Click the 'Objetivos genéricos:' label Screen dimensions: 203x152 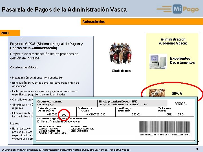pos(24,68)
